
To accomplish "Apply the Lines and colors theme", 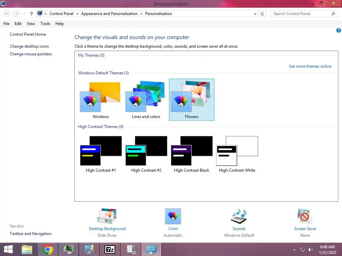I will pyautogui.click(x=146, y=100).
